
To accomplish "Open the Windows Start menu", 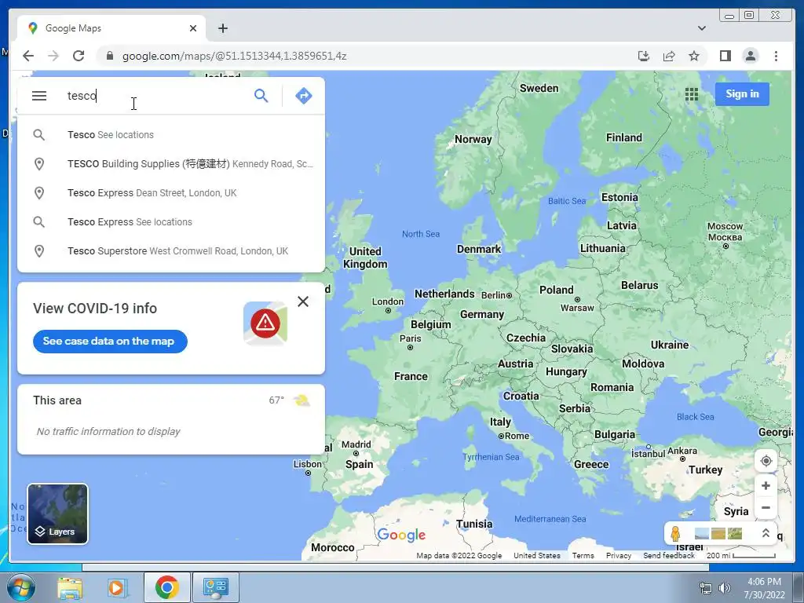I will 20,587.
